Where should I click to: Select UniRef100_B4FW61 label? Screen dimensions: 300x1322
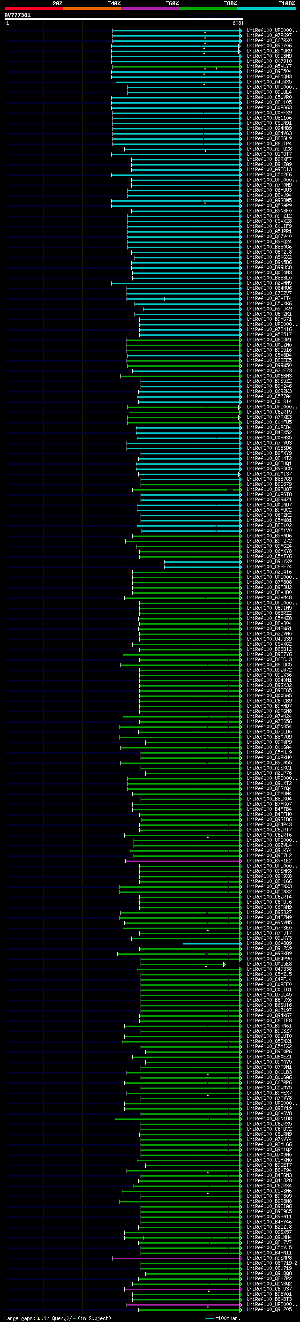pos(269,628)
